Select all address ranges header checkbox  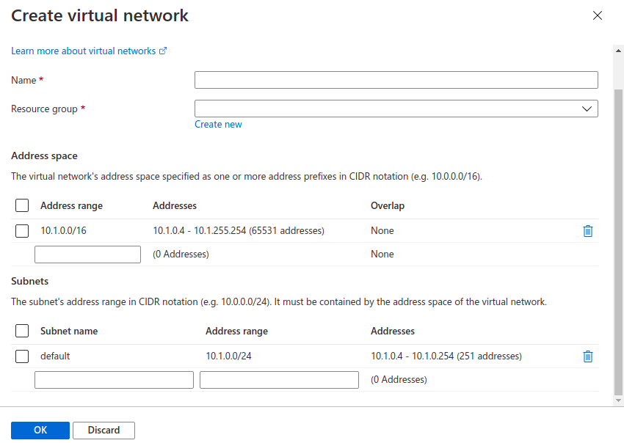tap(22, 206)
